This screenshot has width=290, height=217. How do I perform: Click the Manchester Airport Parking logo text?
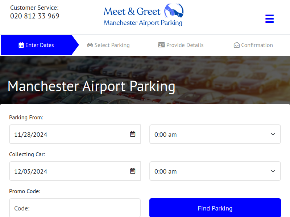click(x=143, y=23)
